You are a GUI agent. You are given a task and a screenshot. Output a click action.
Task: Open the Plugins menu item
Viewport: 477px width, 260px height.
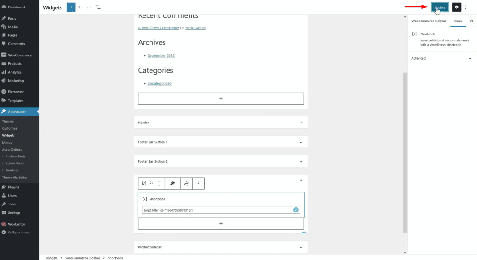coord(14,187)
